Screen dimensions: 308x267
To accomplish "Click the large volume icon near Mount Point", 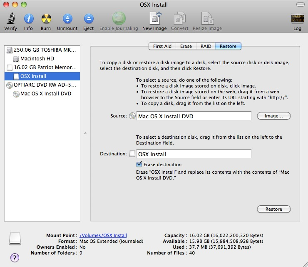I will [x=15, y=239].
